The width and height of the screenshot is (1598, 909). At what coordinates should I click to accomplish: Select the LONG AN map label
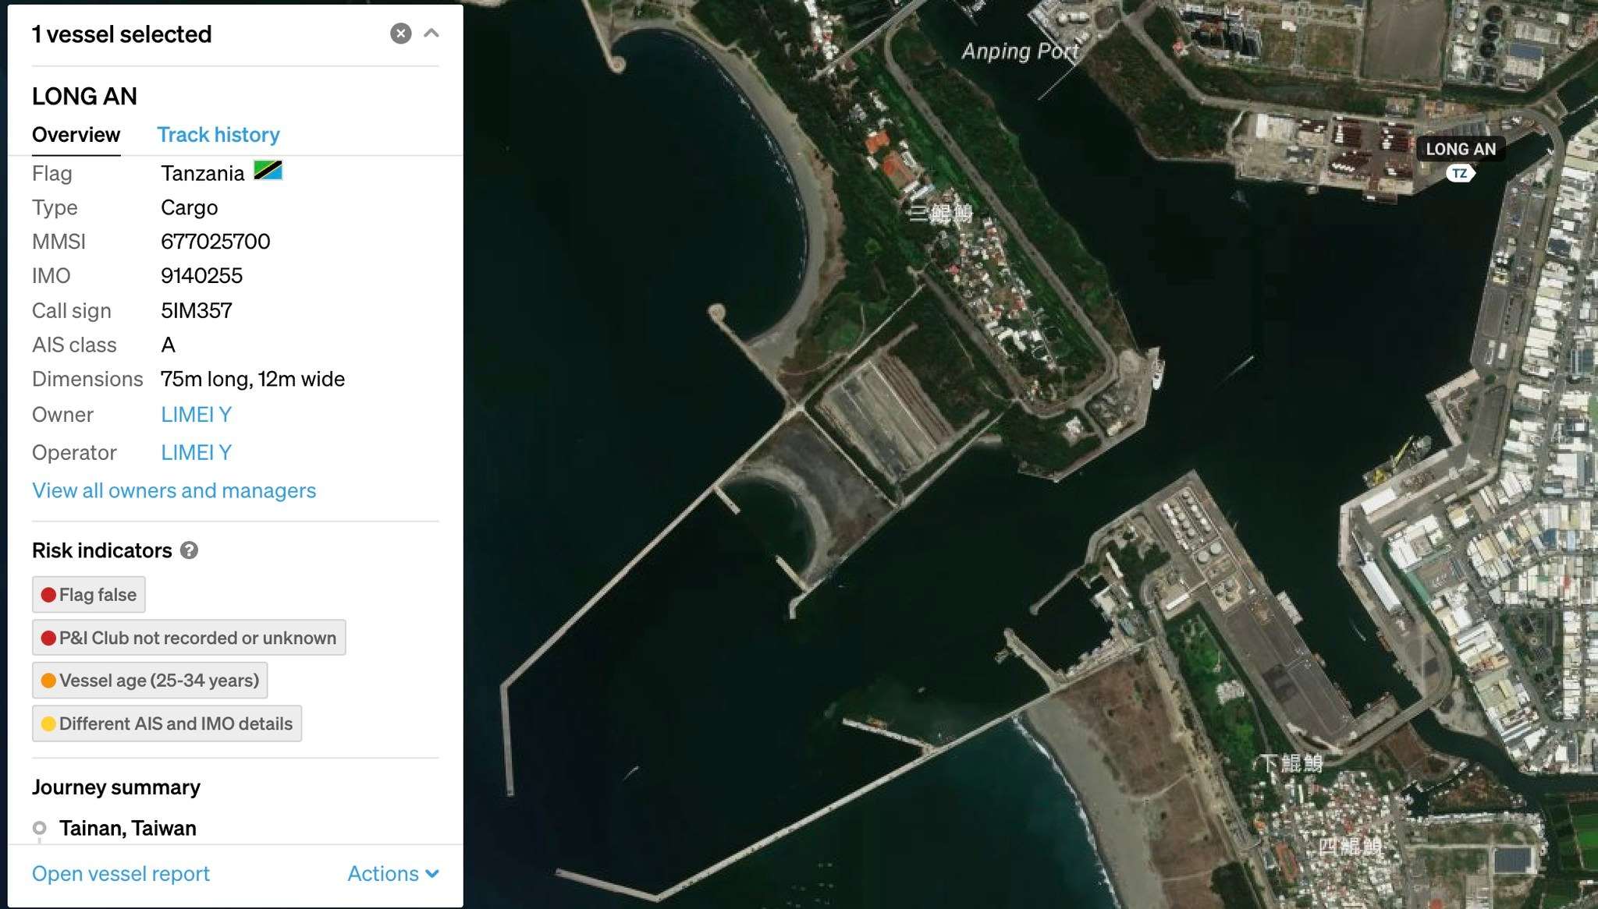point(1461,149)
